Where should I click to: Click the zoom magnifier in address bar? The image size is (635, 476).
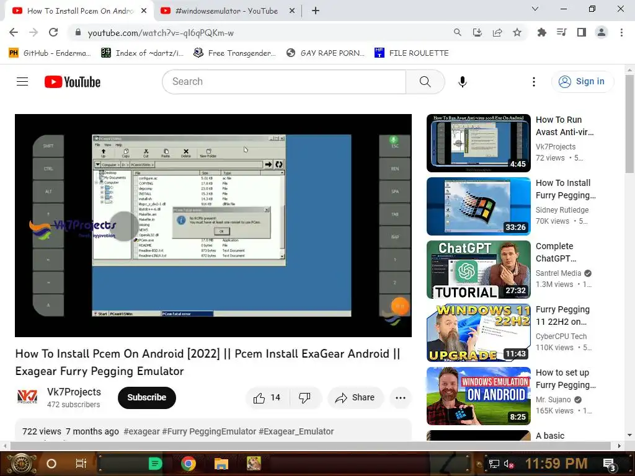457,32
